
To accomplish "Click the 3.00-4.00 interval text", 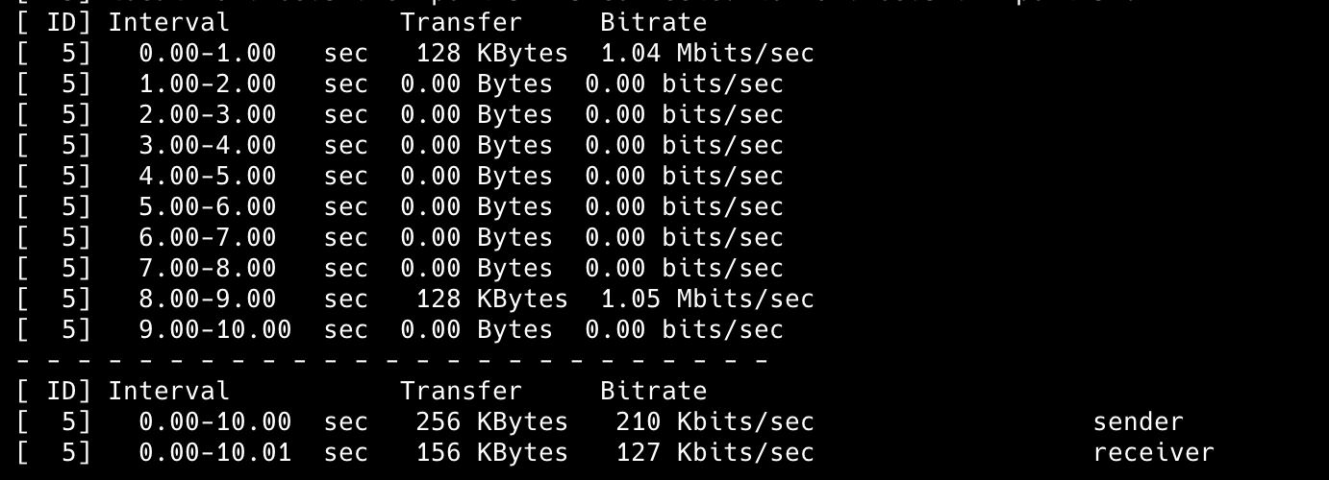I will tap(207, 145).
